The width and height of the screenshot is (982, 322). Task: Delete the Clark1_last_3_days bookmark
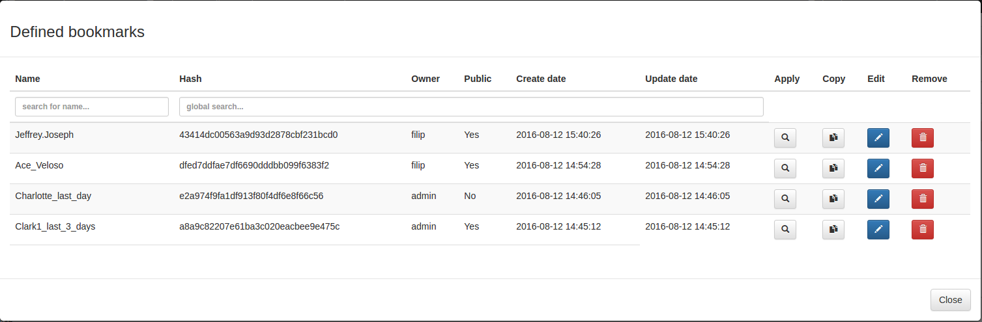[x=922, y=230]
